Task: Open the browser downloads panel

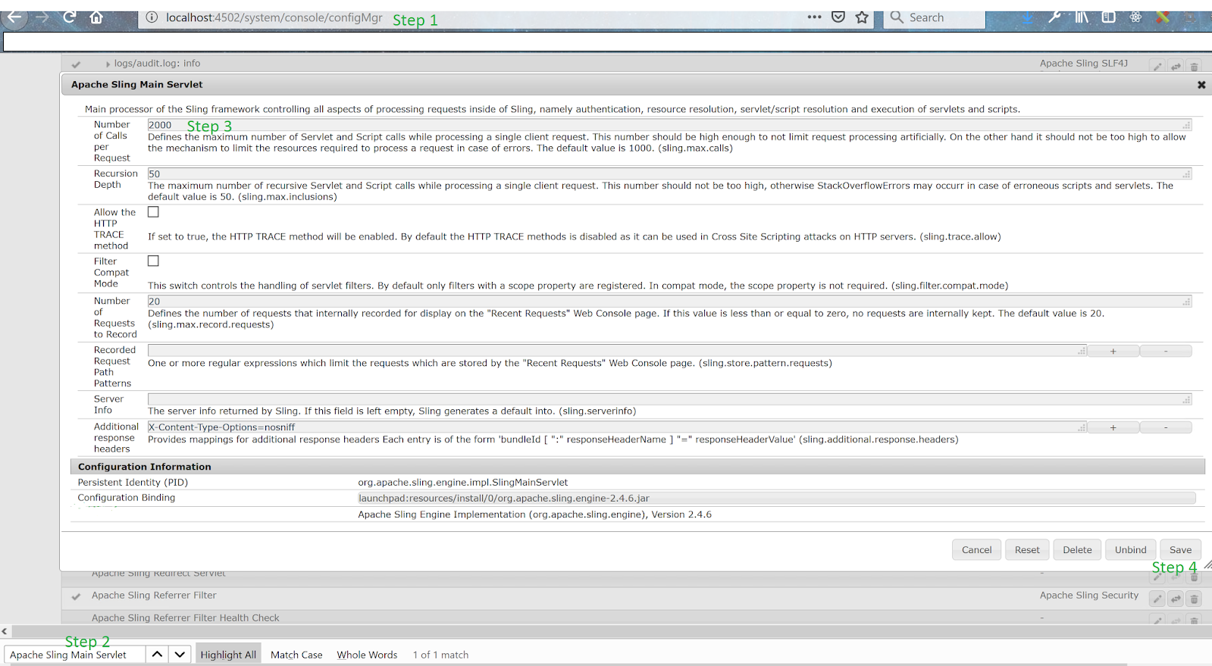Action: (1028, 17)
